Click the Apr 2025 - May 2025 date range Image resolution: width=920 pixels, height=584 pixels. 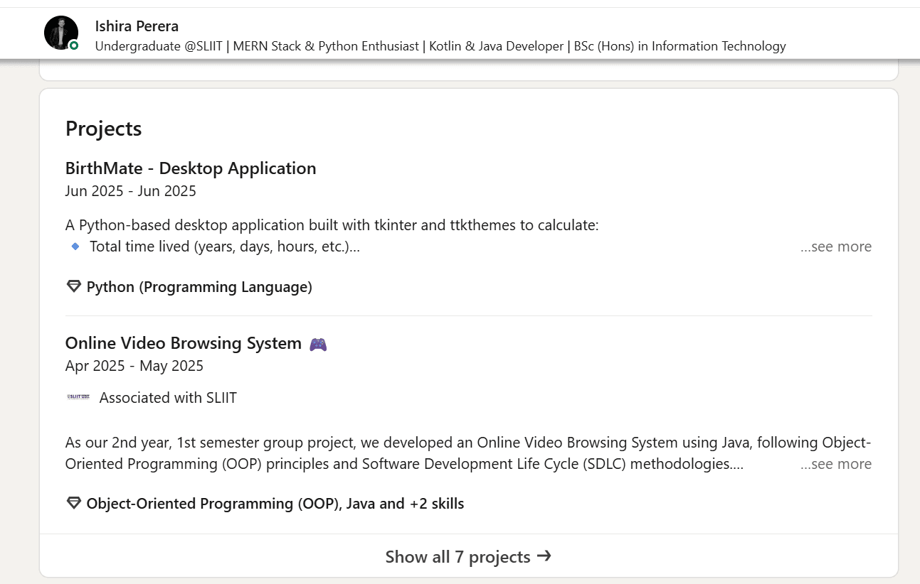[134, 366]
